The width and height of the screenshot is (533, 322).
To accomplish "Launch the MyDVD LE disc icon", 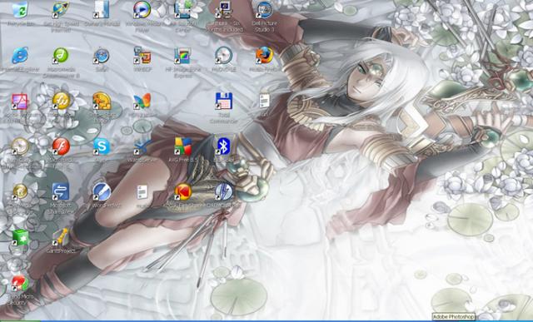I will pos(224,56).
